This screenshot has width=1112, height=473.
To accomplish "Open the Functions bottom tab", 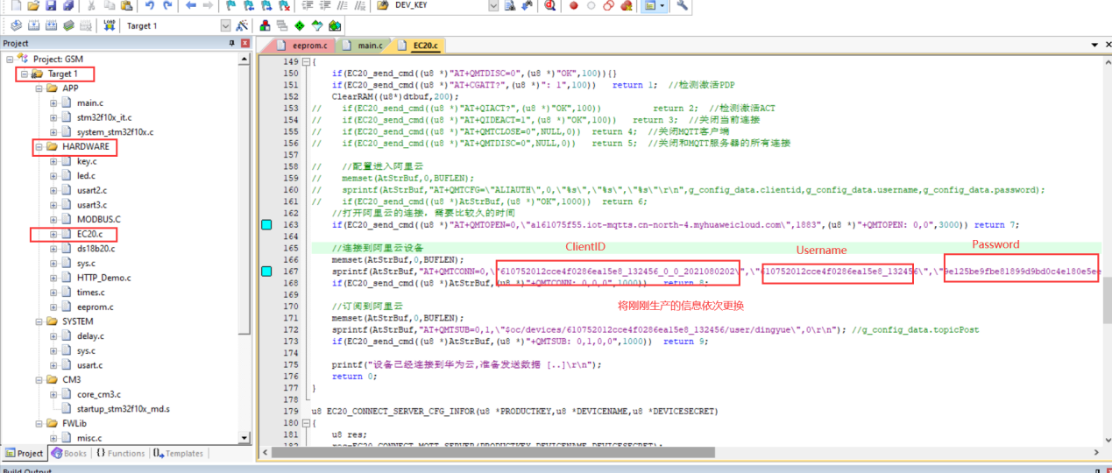I will click(x=121, y=453).
